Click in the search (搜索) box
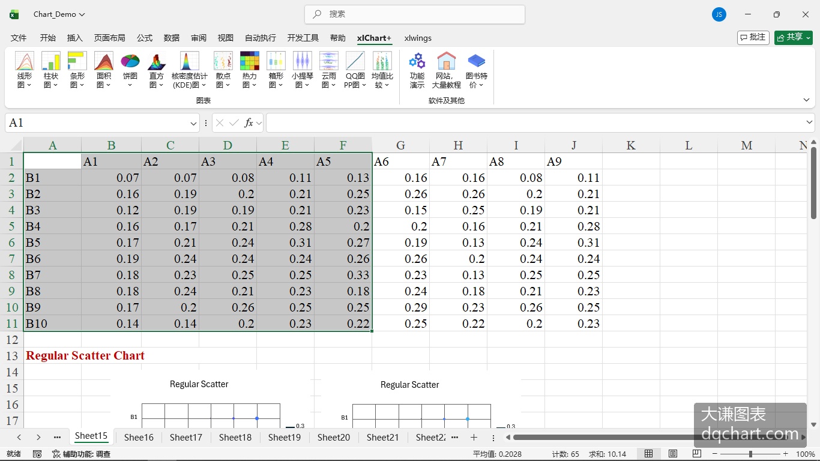 pos(415,14)
